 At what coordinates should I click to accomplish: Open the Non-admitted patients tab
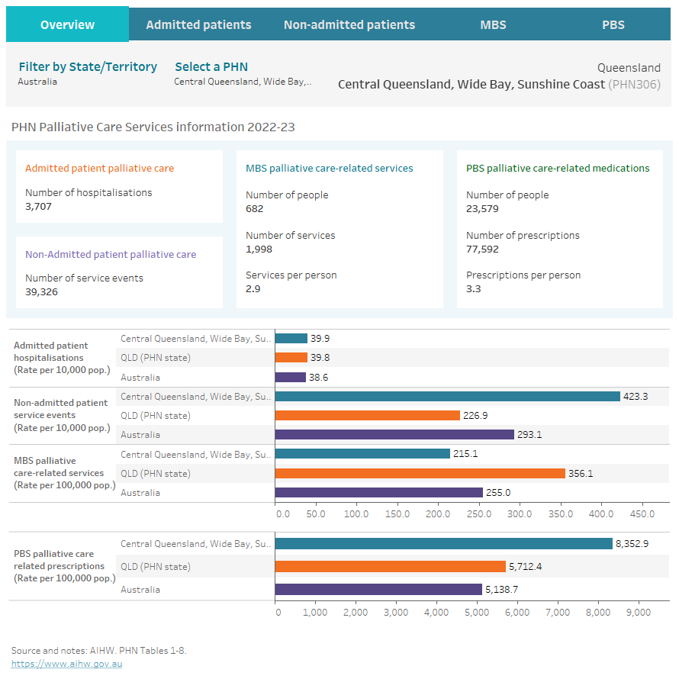point(349,25)
